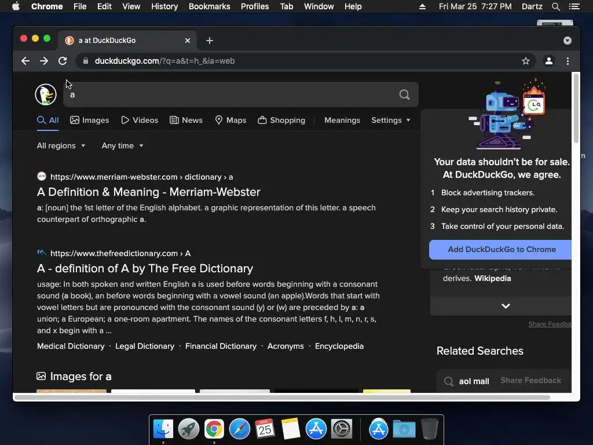Switch to the Images search tab
Image resolution: width=593 pixels, height=445 pixels.
point(90,121)
